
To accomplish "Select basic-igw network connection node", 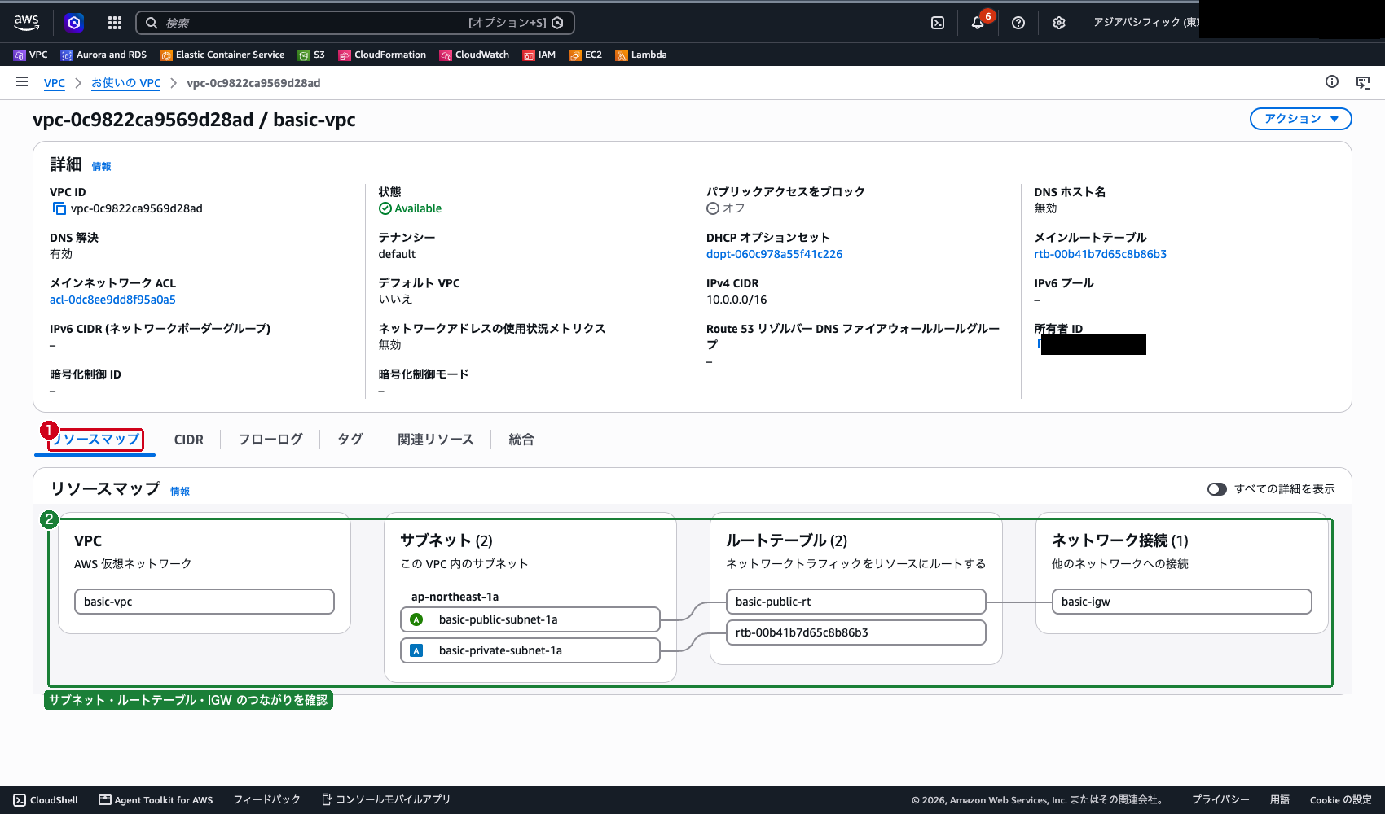I will [1182, 602].
